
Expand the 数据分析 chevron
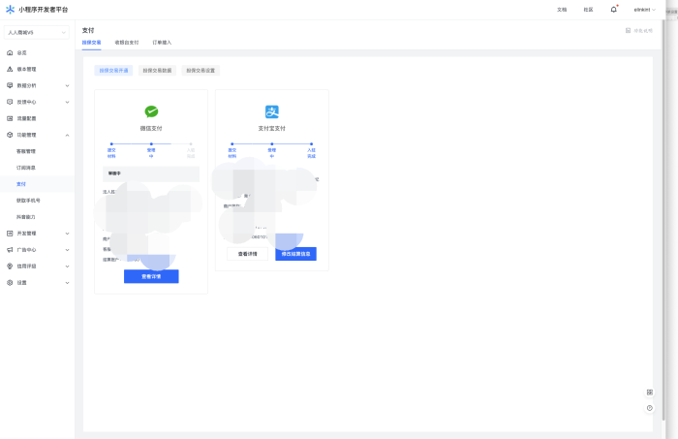click(x=67, y=85)
